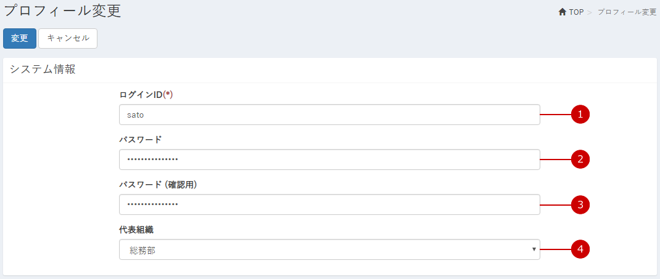Click the red circle marker numbered 1

580,115
